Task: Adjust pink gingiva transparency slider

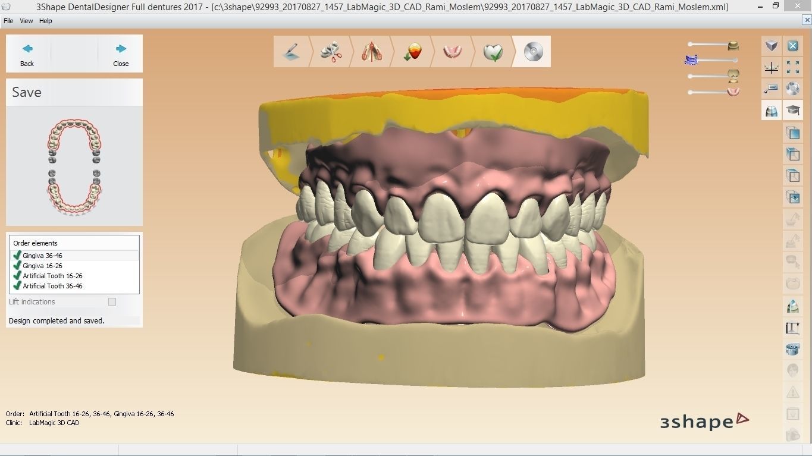Action: coord(713,92)
